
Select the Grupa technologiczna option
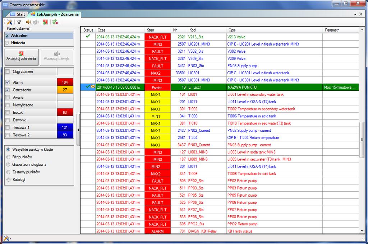[8, 165]
